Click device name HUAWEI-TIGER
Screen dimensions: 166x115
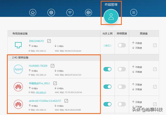38,66
